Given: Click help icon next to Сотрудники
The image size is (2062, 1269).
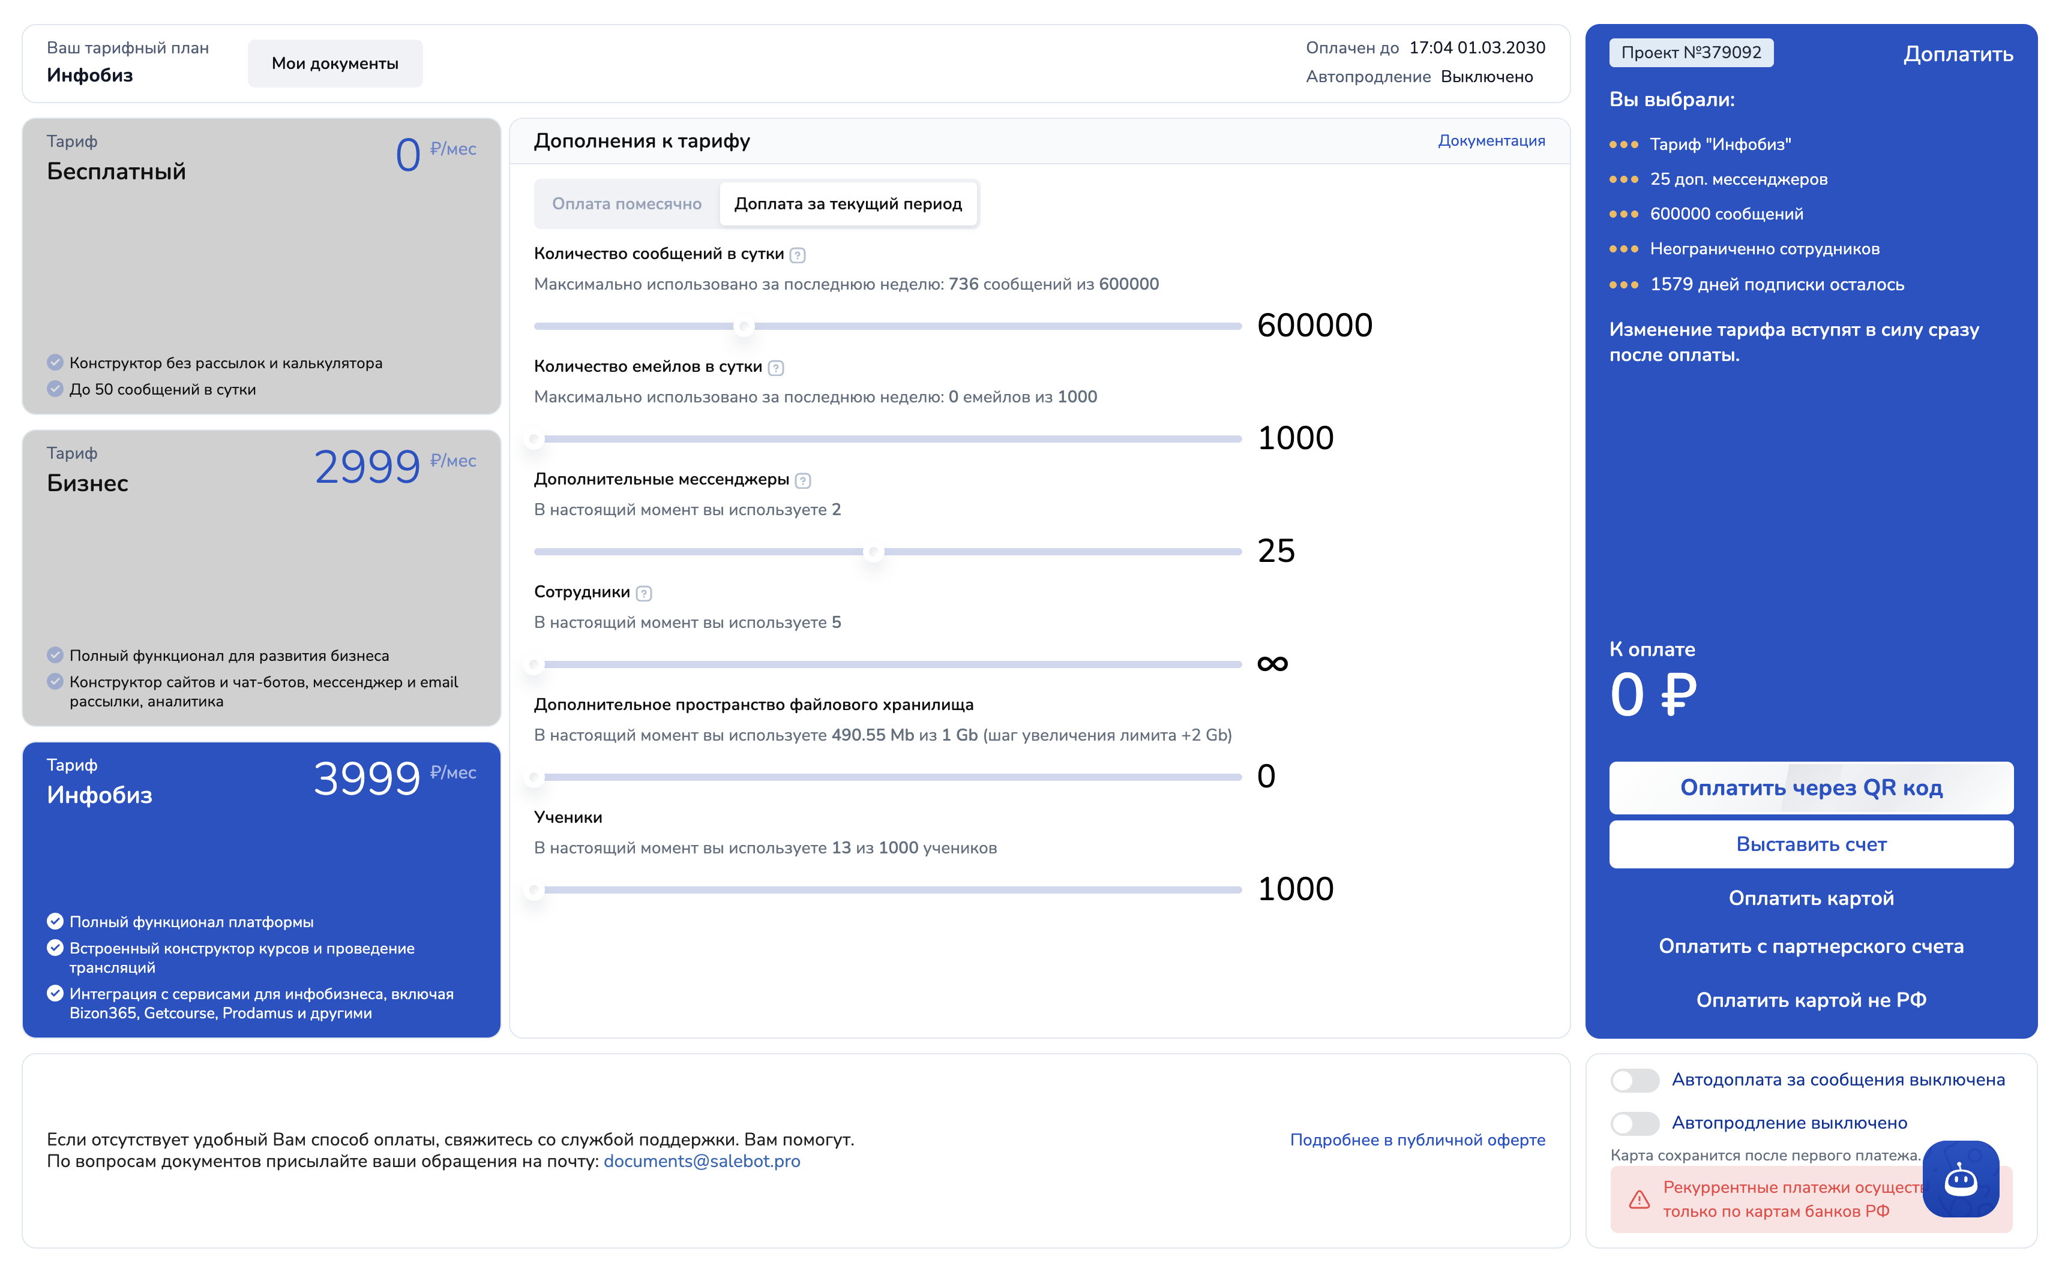Looking at the screenshot, I should (x=644, y=593).
